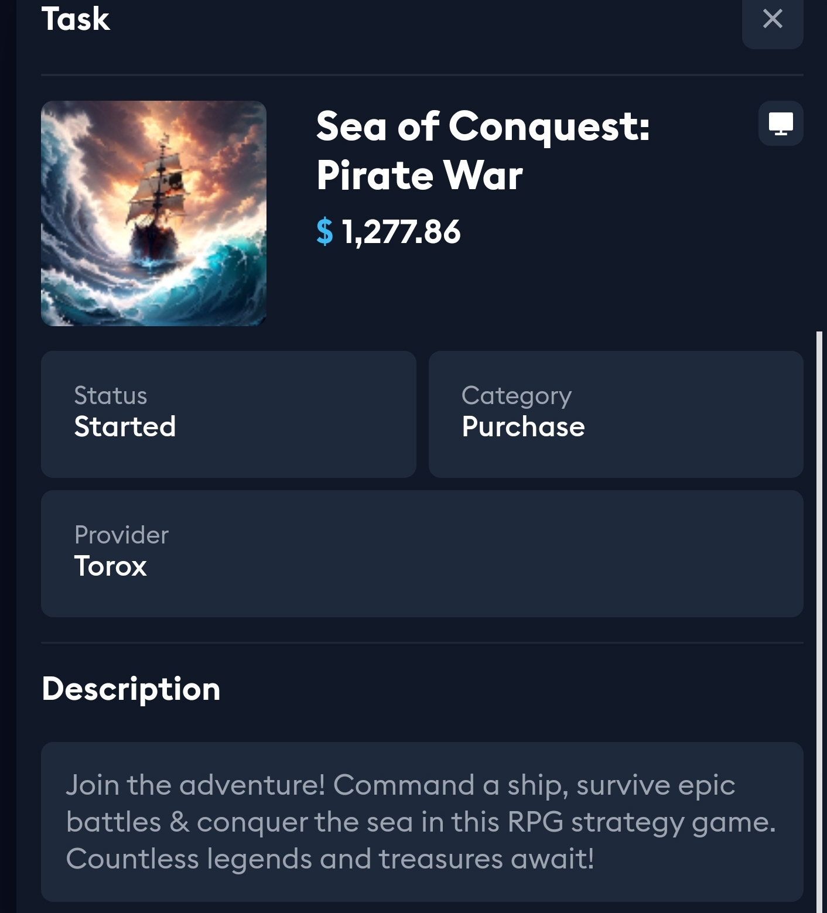Click the blue dollar sign icon
827x913 pixels.
click(324, 231)
